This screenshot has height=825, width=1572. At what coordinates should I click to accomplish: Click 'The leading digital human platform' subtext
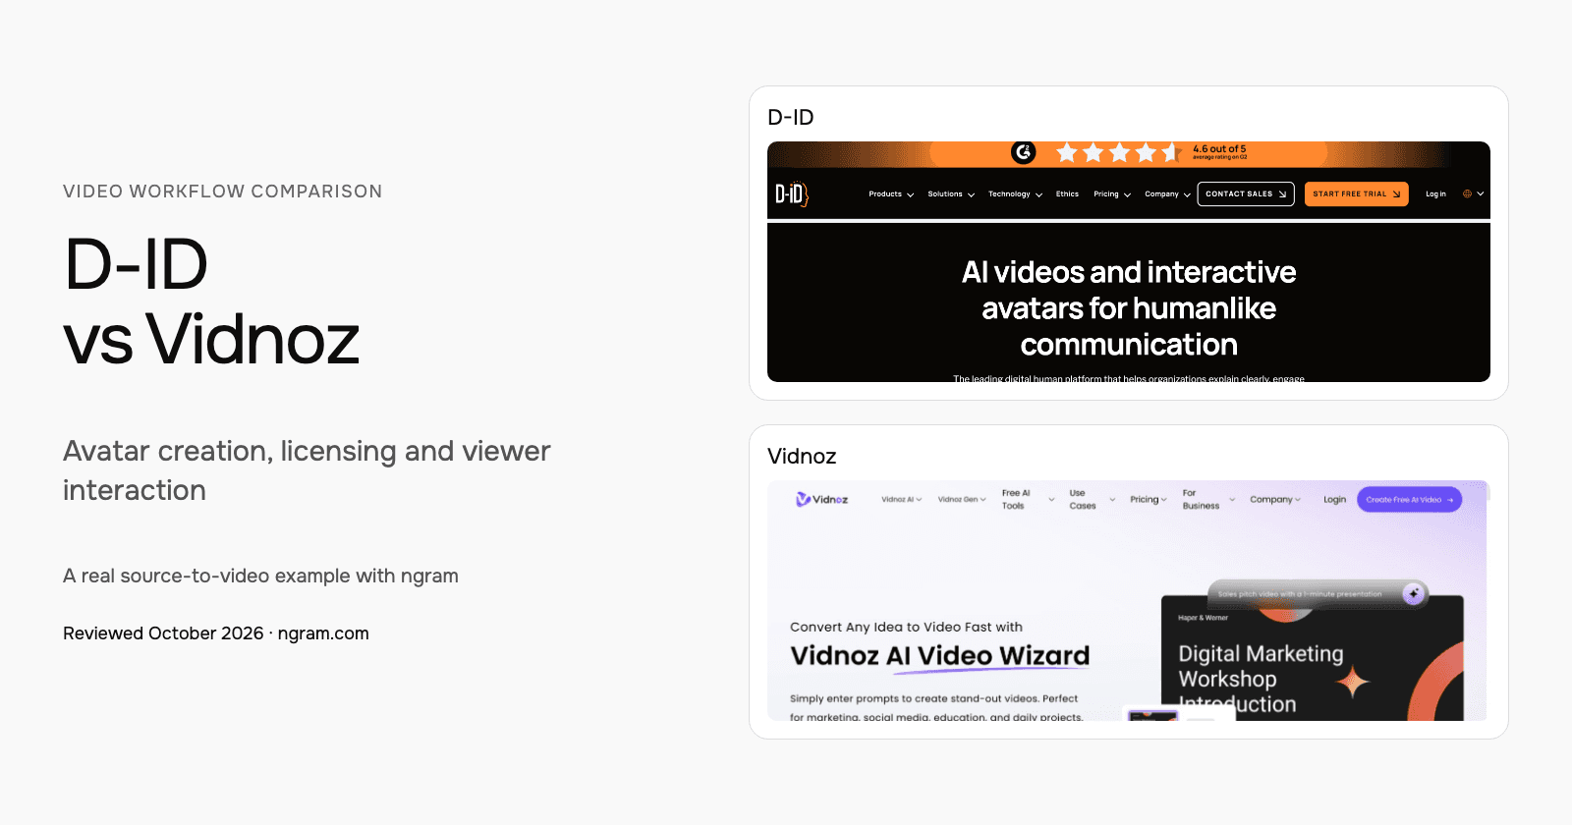tap(1129, 378)
